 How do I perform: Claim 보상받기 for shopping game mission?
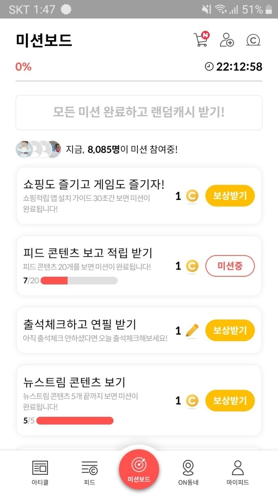230,196
